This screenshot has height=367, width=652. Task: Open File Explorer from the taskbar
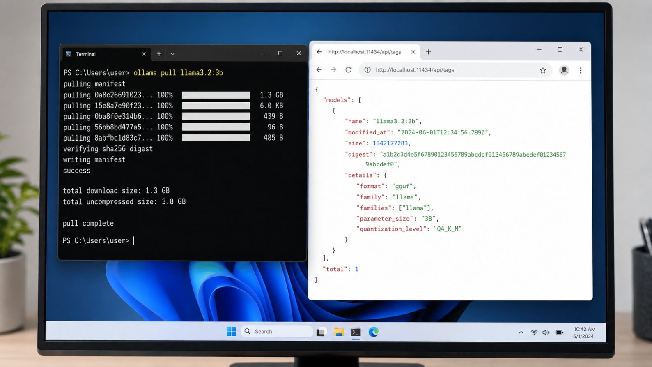[x=339, y=332]
